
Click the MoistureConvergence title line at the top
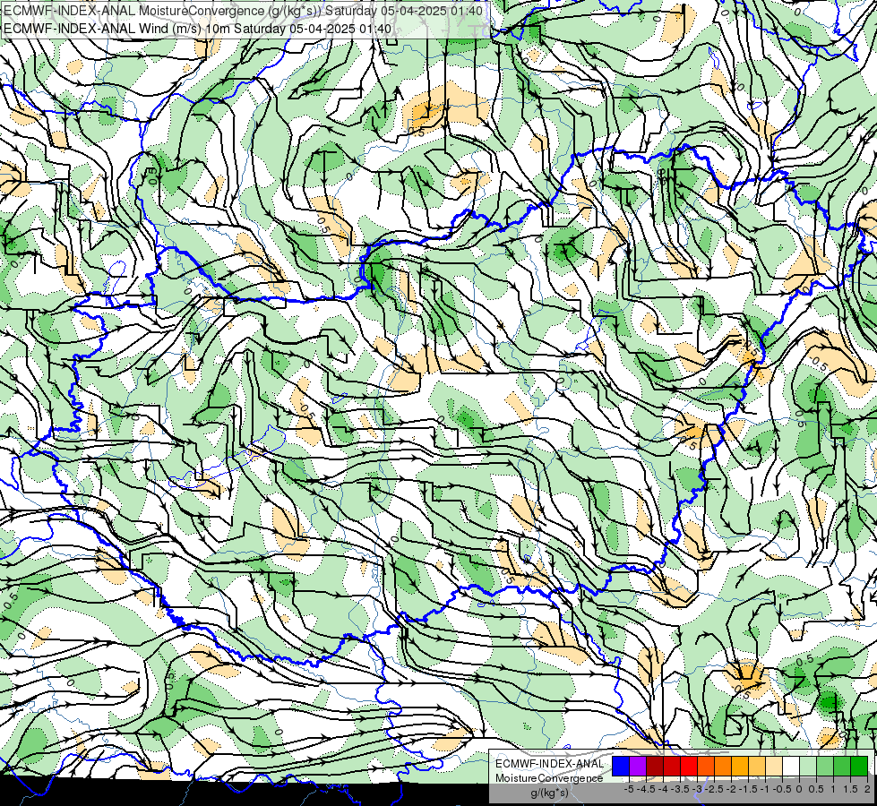pyautogui.click(x=244, y=11)
